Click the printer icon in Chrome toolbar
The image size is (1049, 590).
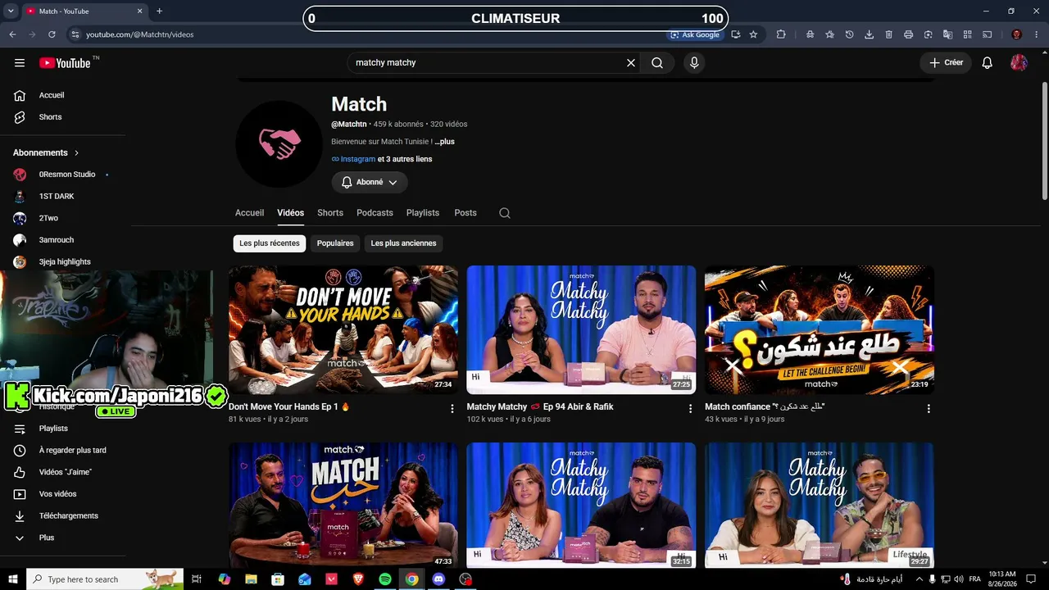tap(908, 34)
